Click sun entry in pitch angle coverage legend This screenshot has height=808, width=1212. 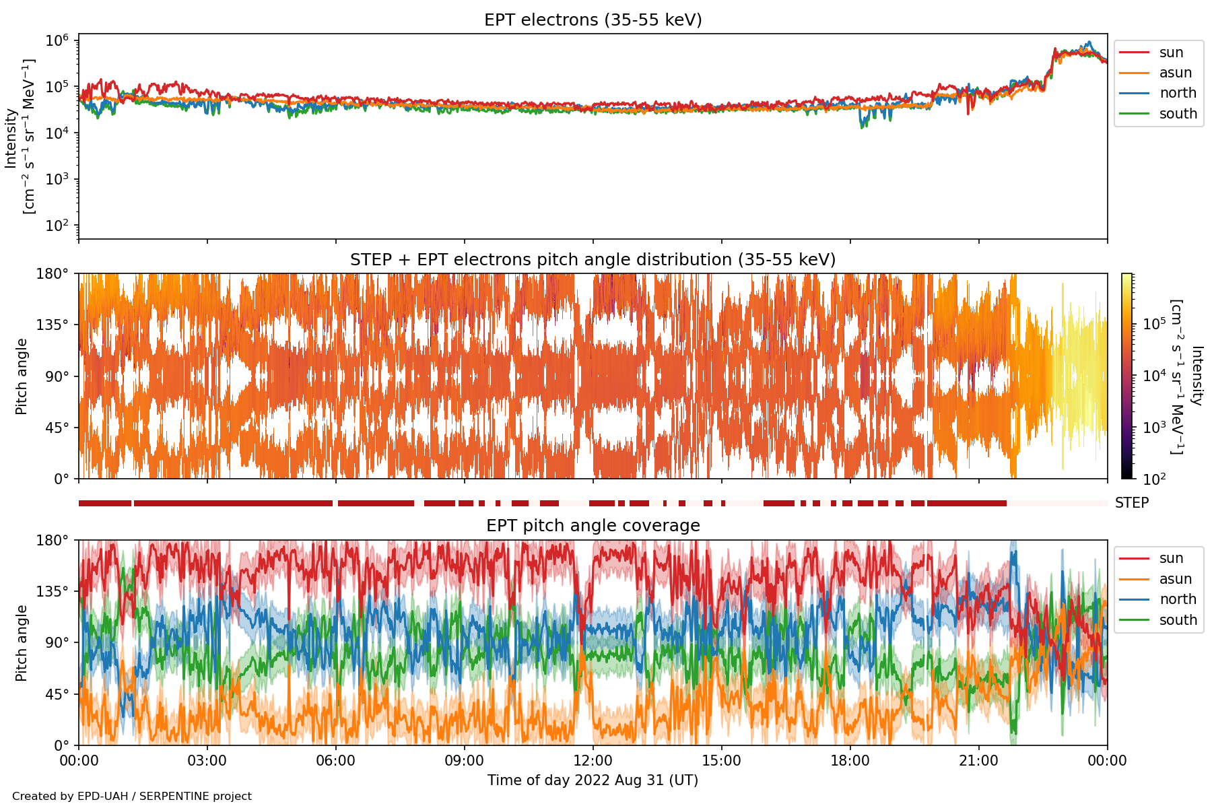coord(1170,558)
